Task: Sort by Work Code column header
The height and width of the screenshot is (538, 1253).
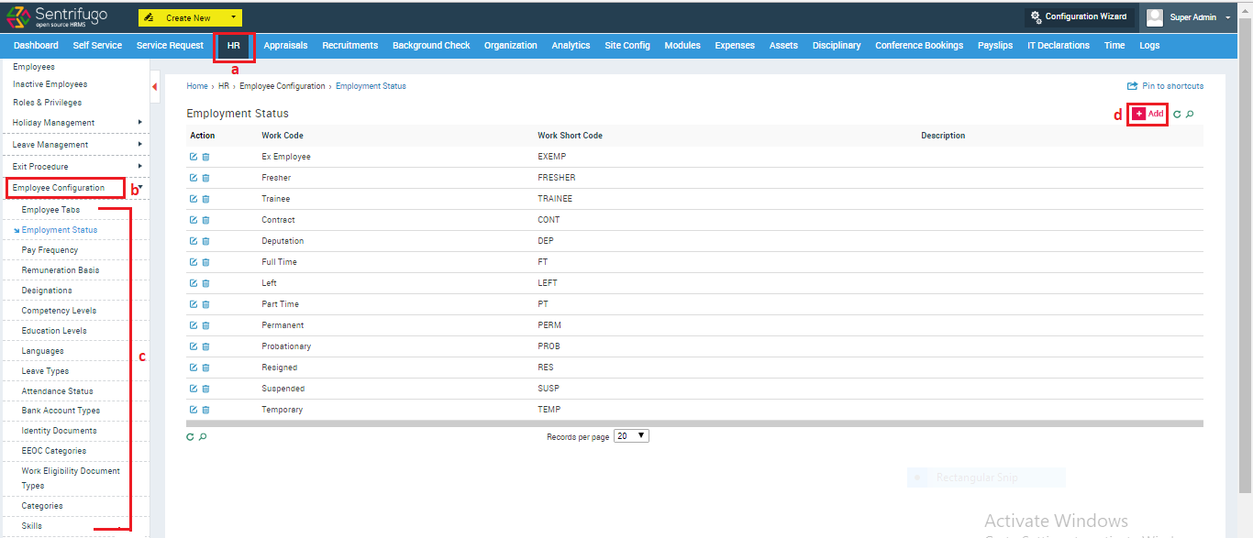Action: tap(283, 136)
